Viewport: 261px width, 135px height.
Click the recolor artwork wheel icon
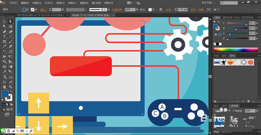[160, 10]
